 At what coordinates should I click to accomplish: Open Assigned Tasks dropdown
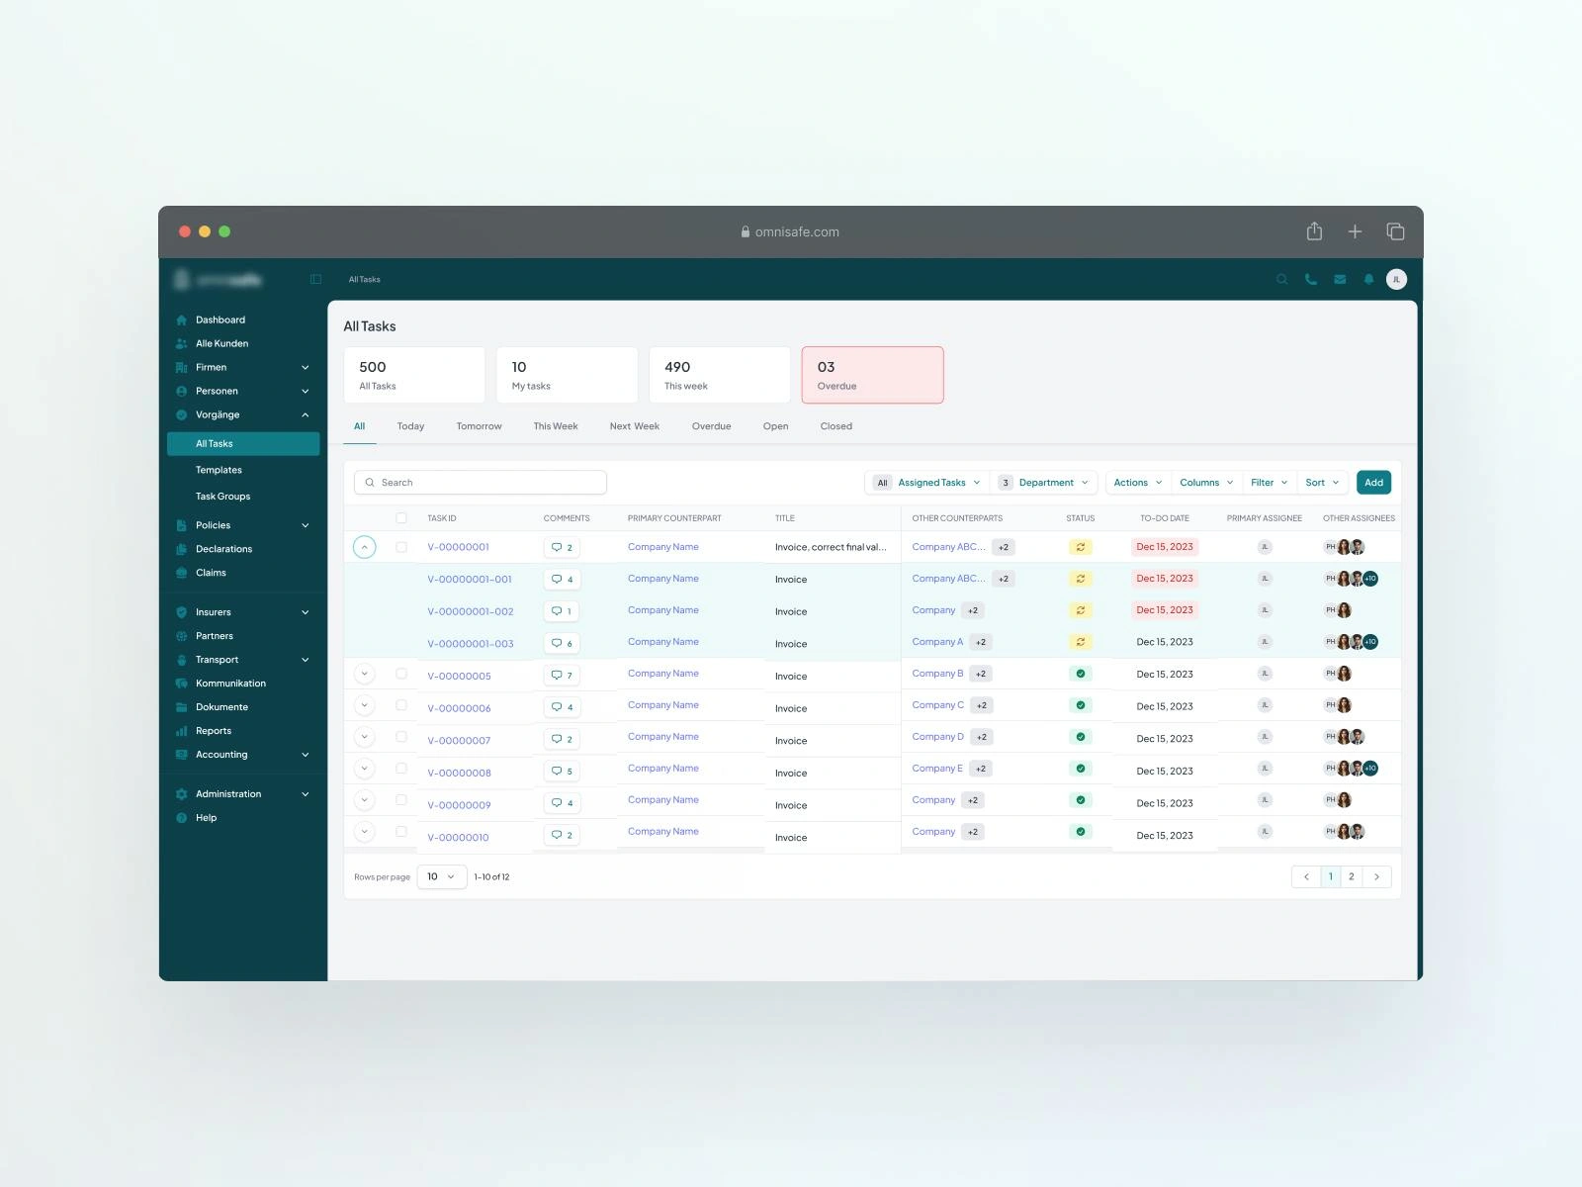[x=927, y=483]
